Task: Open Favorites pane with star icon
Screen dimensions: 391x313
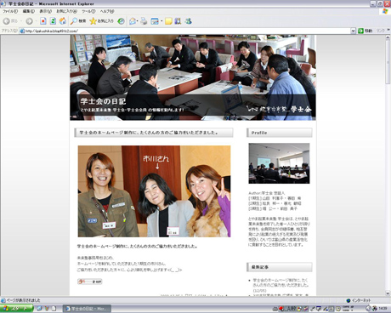Action: 101,21
